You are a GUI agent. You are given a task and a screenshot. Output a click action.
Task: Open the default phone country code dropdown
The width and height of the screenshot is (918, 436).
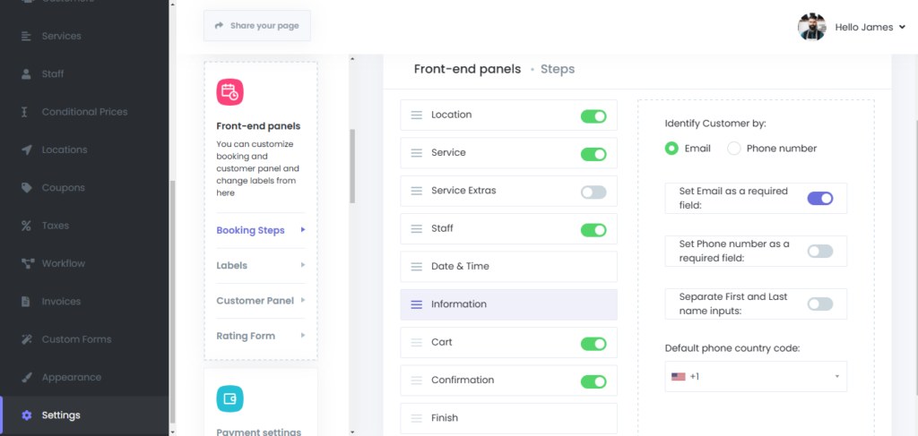pos(755,377)
